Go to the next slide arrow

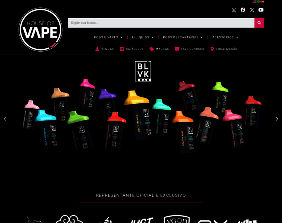point(277,119)
